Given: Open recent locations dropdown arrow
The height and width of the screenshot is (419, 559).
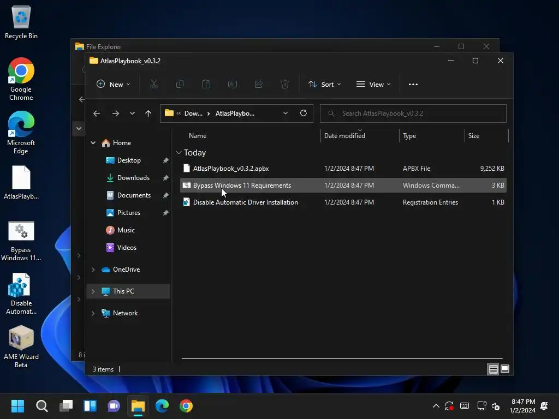Looking at the screenshot, I should pos(132,113).
